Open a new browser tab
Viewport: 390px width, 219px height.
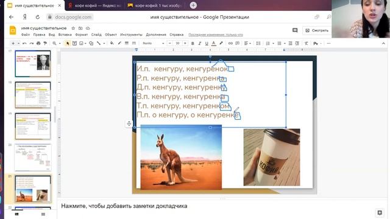pos(193,5)
